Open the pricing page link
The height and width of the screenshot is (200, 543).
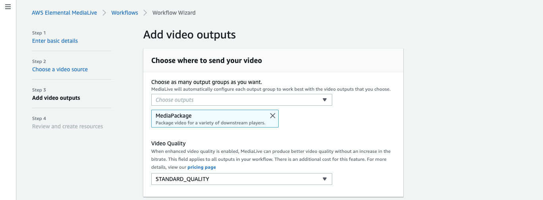pyautogui.click(x=202, y=167)
